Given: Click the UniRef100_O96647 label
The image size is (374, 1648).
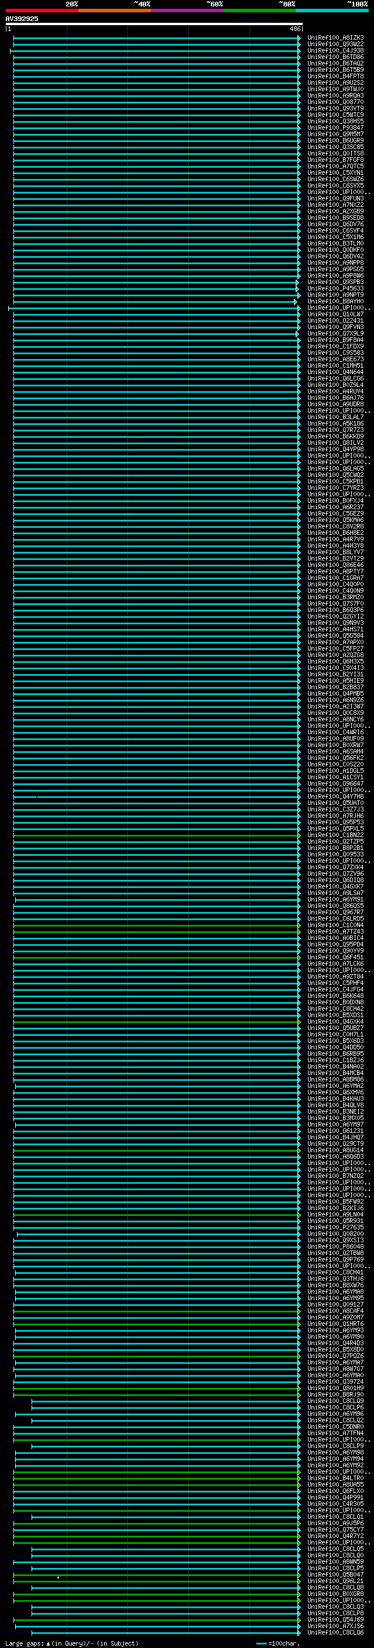Looking at the screenshot, I should [335, 783].
